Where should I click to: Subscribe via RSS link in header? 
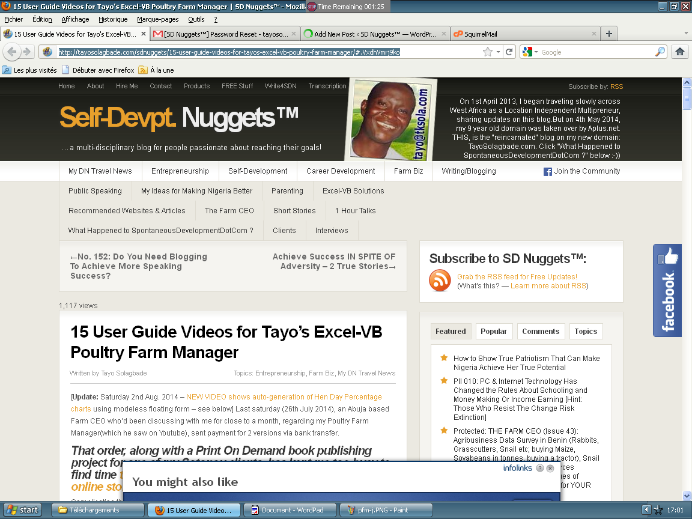616,86
